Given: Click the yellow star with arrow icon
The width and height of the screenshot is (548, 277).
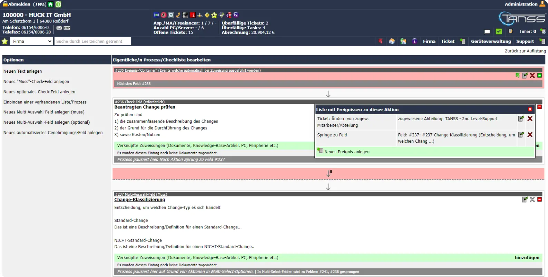Looking at the screenshot, I should (x=214, y=15).
